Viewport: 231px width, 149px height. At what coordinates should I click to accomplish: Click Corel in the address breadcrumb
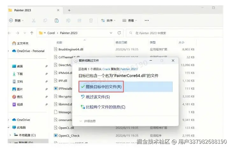[x=51, y=33]
